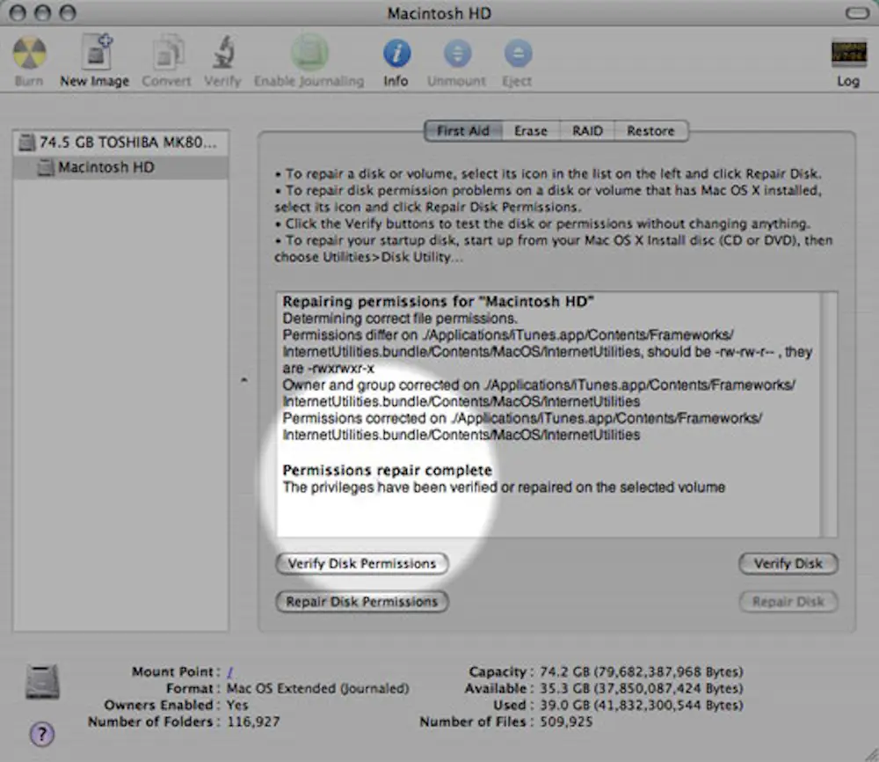Click the Enable Journaling icon

point(309,53)
